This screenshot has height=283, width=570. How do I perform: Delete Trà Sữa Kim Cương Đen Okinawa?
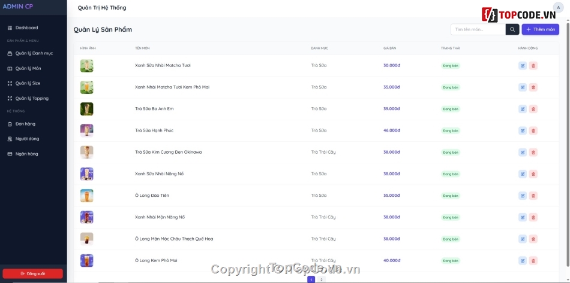pyautogui.click(x=533, y=153)
